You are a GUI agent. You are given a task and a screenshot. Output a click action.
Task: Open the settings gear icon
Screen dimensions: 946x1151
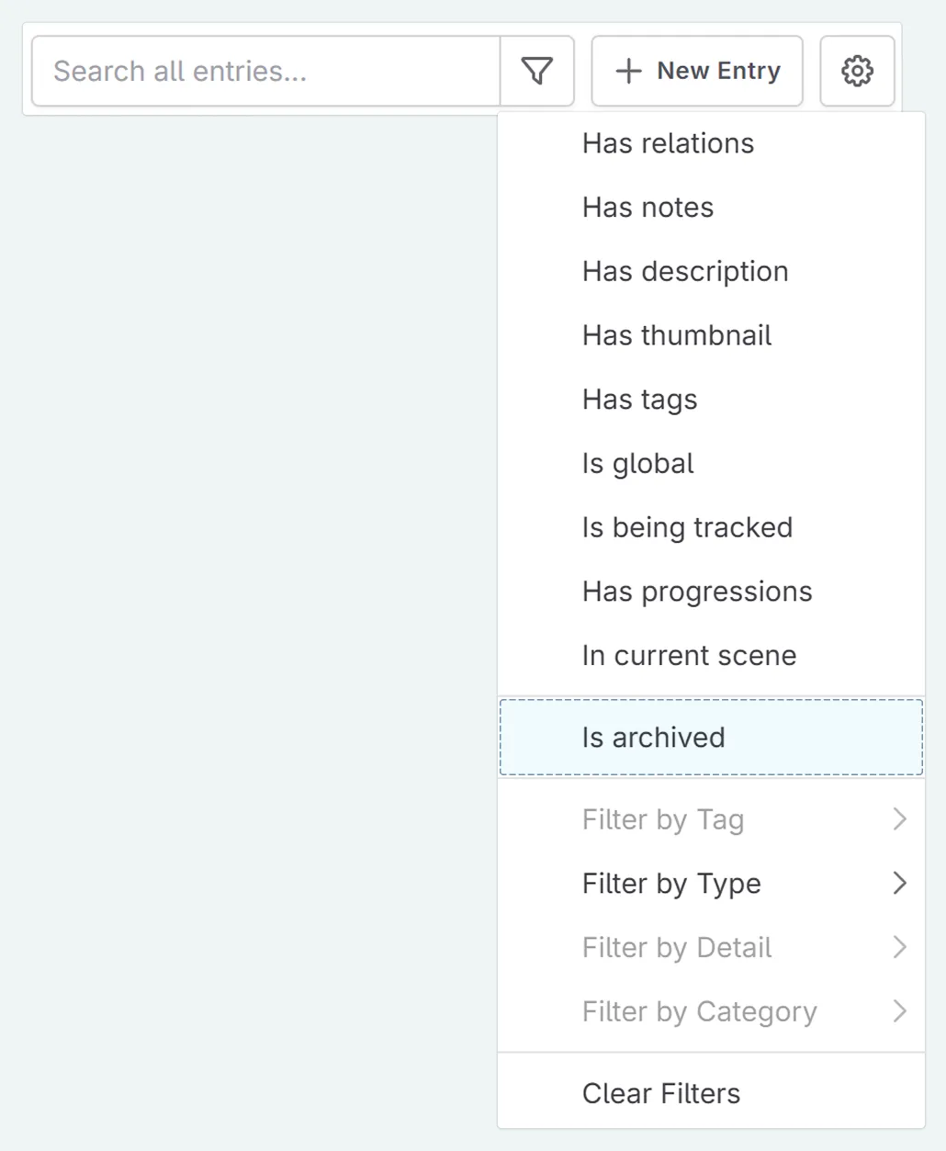click(856, 71)
